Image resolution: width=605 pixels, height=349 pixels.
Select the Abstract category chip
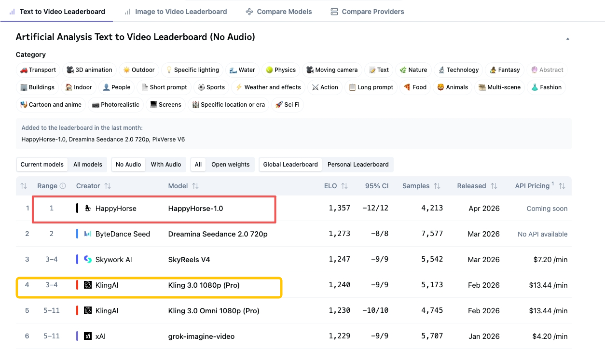point(547,70)
